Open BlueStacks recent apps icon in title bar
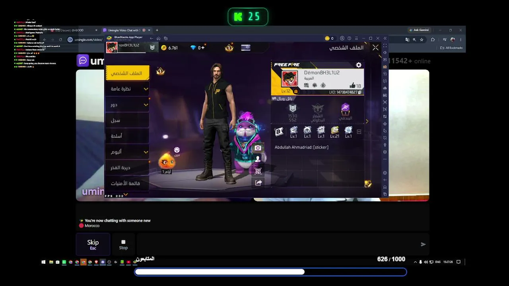This screenshot has height=286, width=509. point(166,39)
